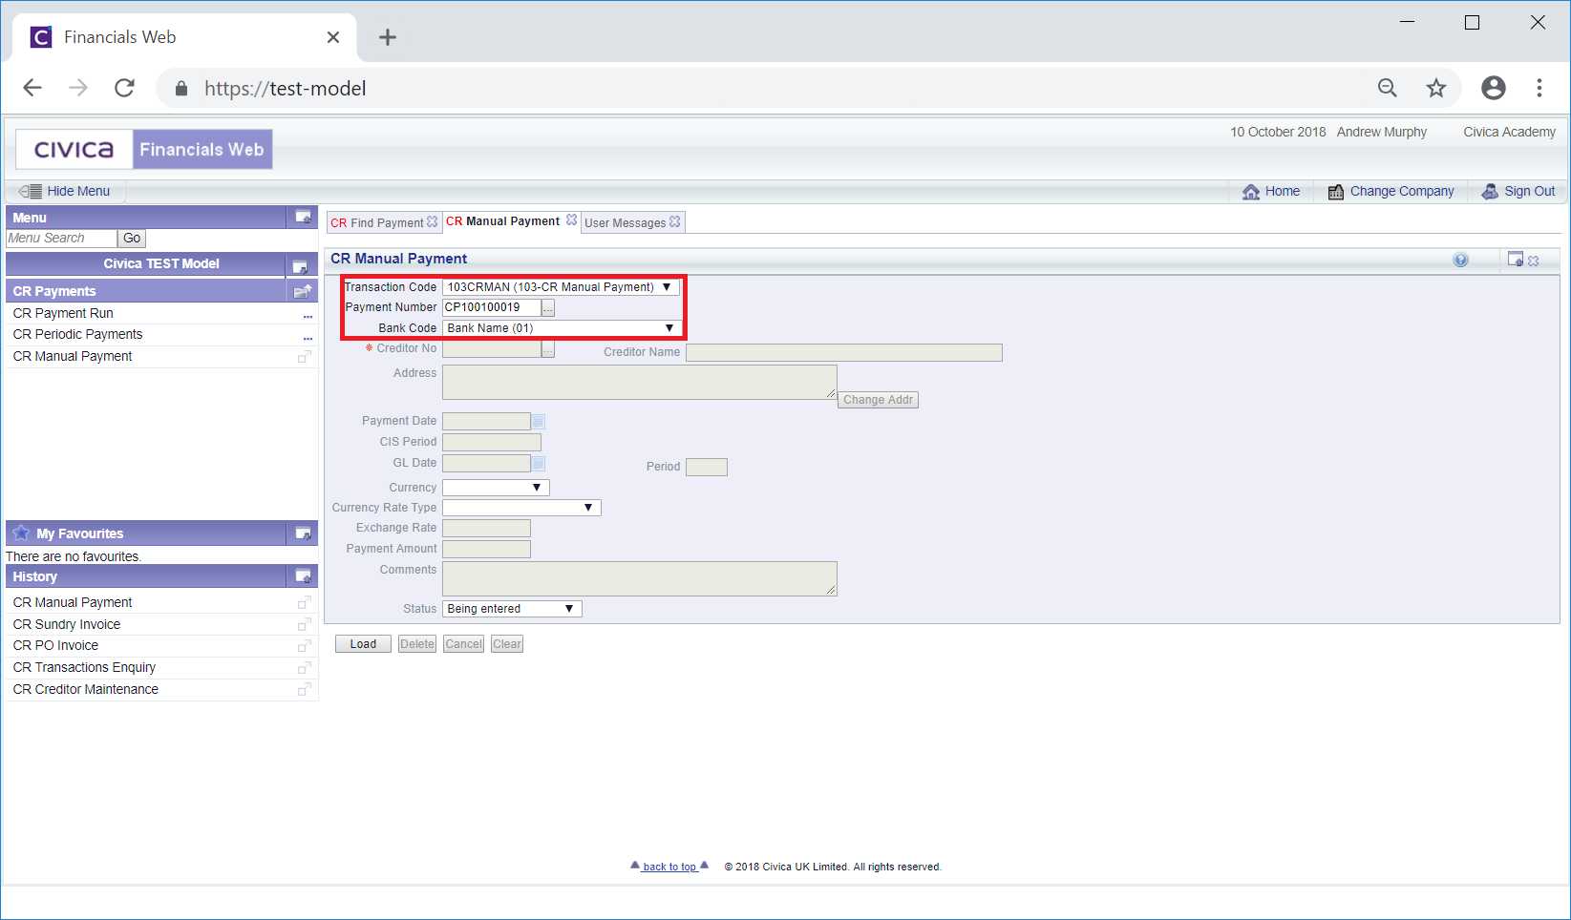Image resolution: width=1571 pixels, height=920 pixels.
Task: Click the Load button
Action: tap(363, 644)
